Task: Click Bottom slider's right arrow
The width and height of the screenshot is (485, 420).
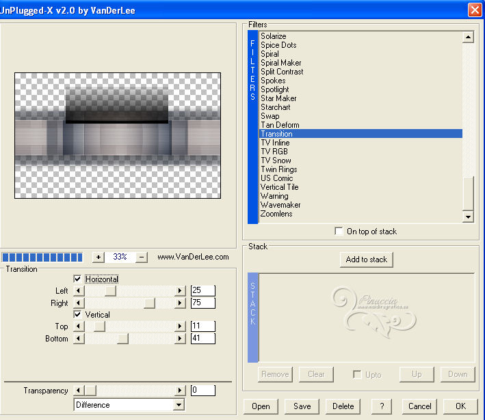Action: [x=180, y=339]
